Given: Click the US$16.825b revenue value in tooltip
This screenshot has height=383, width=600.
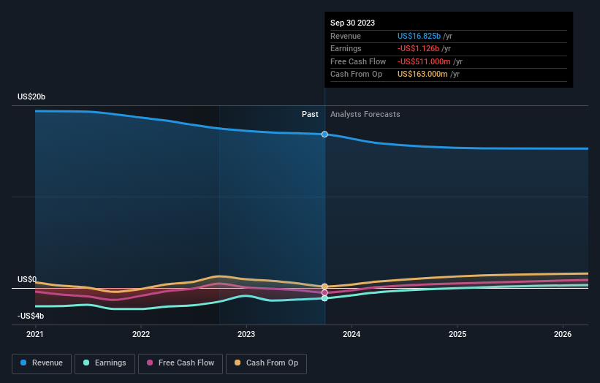Looking at the screenshot, I should coord(419,36).
